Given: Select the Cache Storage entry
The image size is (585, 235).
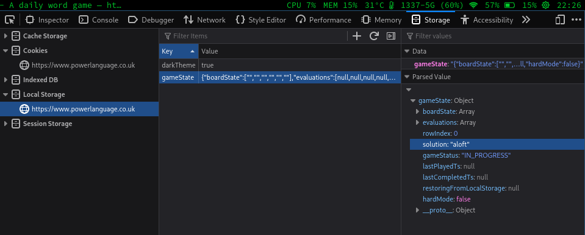Looking at the screenshot, I should click(45, 36).
